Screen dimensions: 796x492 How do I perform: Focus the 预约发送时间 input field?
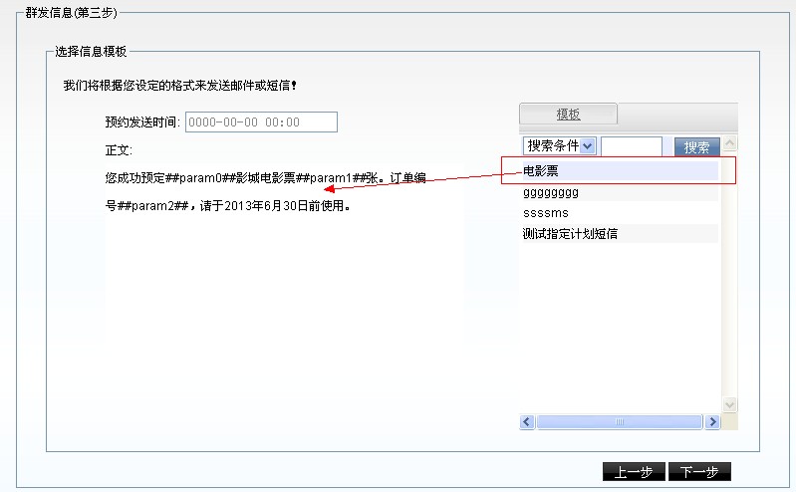click(x=261, y=123)
